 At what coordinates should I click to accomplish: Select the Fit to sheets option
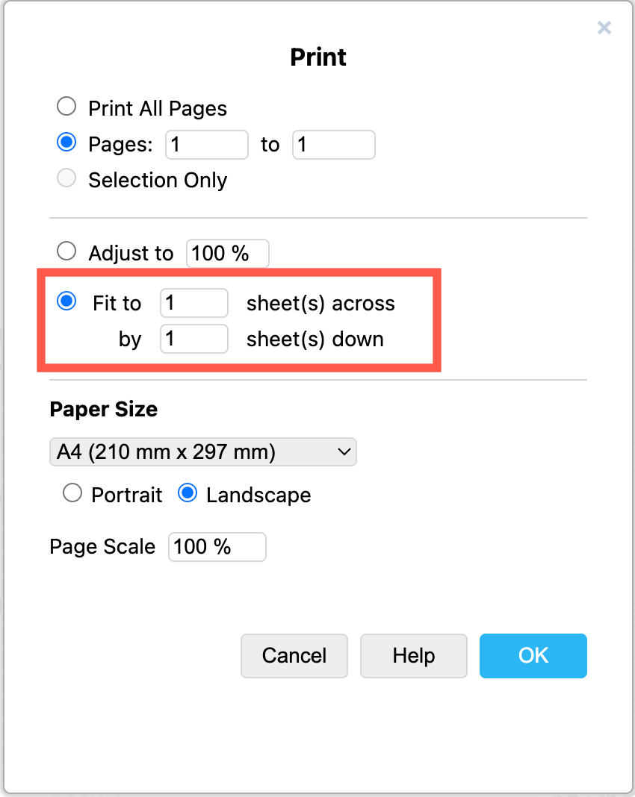click(66, 301)
